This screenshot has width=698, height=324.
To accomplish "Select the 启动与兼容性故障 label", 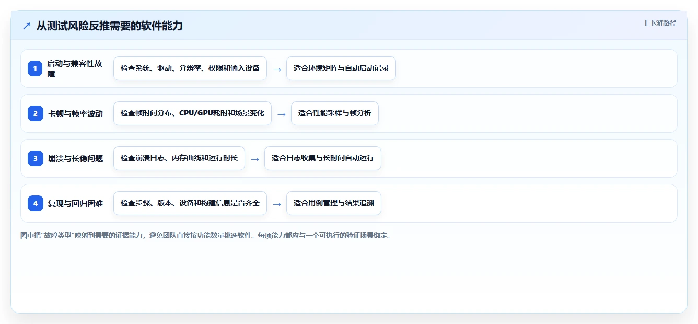I will [75, 68].
